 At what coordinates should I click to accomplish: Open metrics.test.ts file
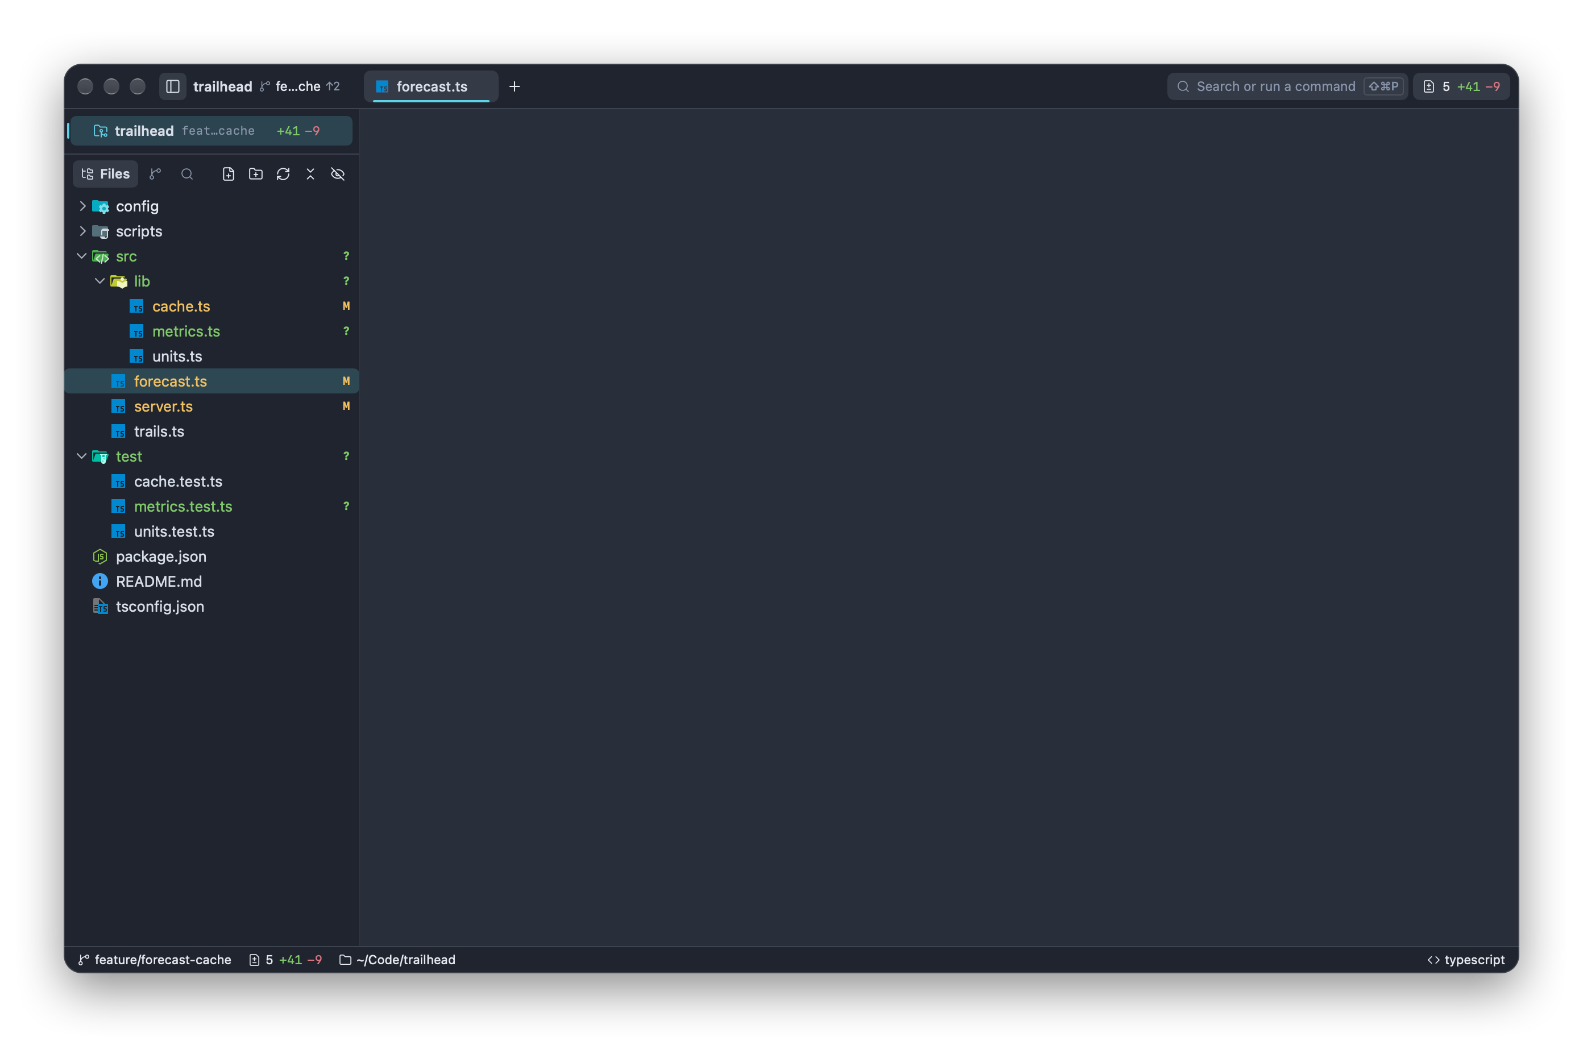pos(212,506)
